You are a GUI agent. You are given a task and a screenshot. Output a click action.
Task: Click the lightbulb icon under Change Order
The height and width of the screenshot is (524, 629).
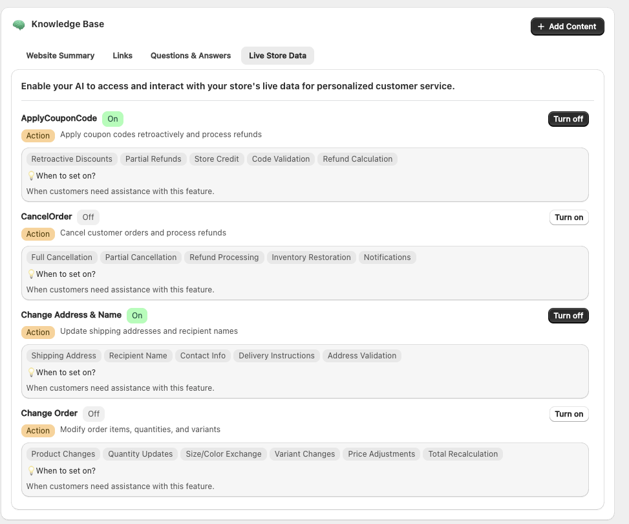click(30, 471)
